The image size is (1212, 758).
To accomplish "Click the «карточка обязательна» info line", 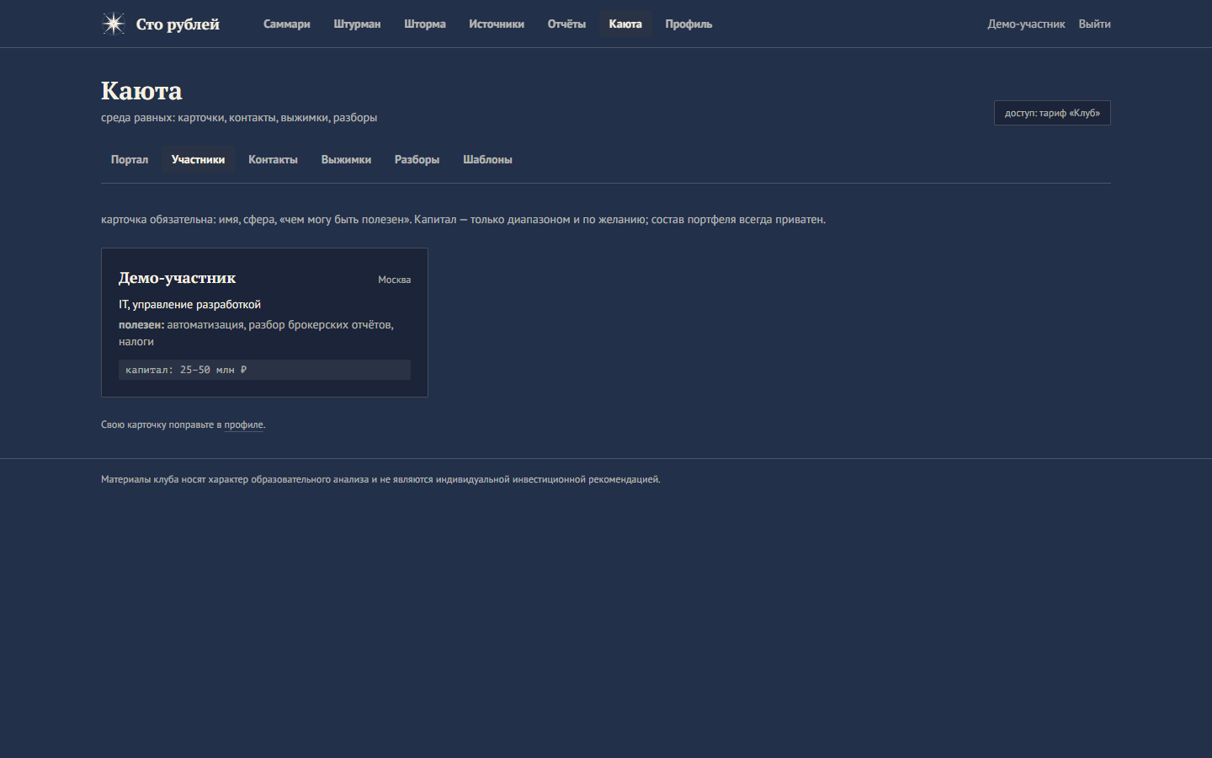I will (x=463, y=220).
